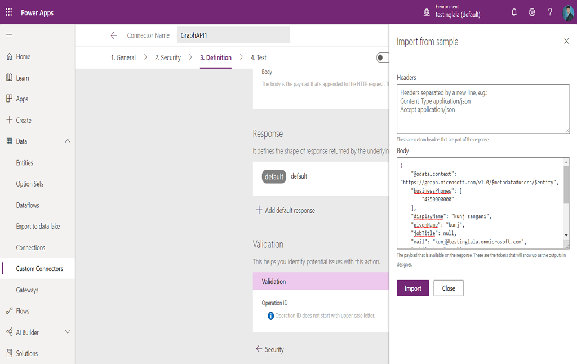The image size is (577, 364).
Task: Click the Learn book icon
Action: tap(10, 78)
